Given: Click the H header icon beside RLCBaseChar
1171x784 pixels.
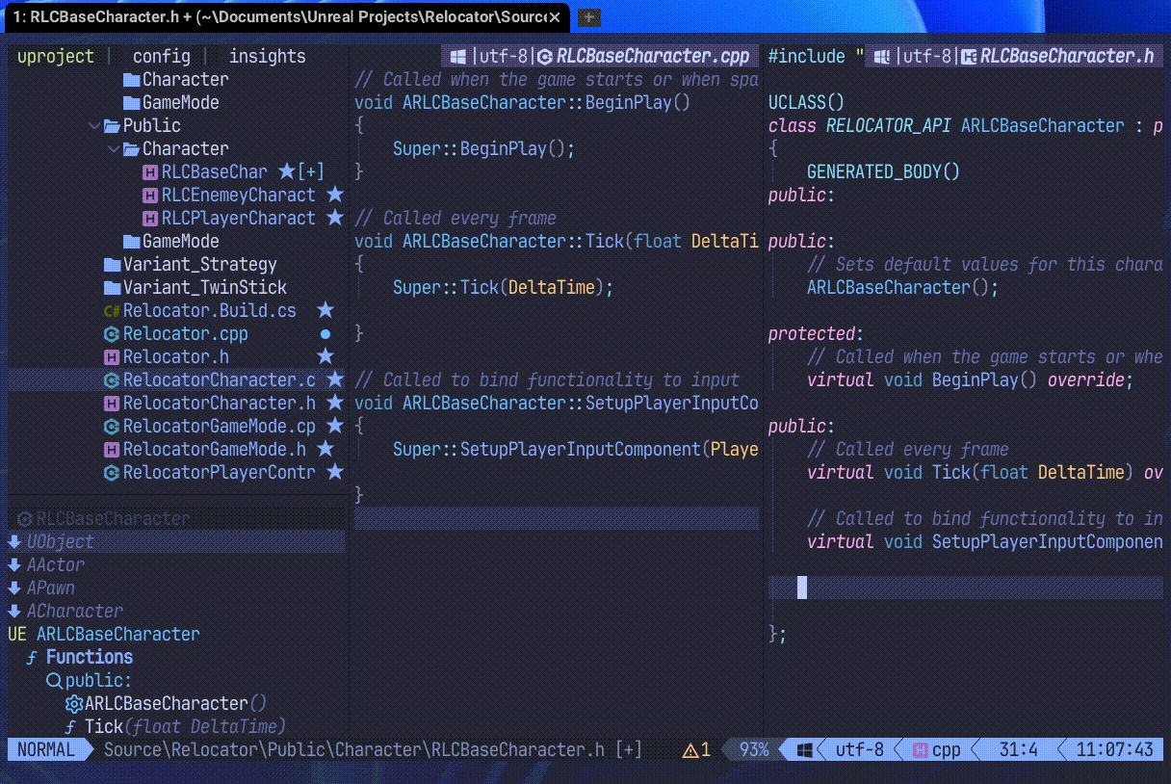Looking at the screenshot, I should [150, 171].
